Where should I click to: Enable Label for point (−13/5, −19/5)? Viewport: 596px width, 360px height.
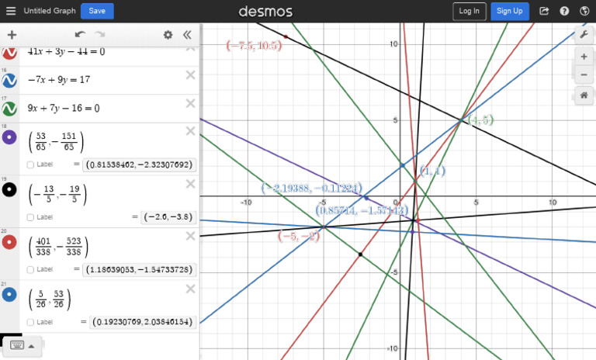coord(30,217)
